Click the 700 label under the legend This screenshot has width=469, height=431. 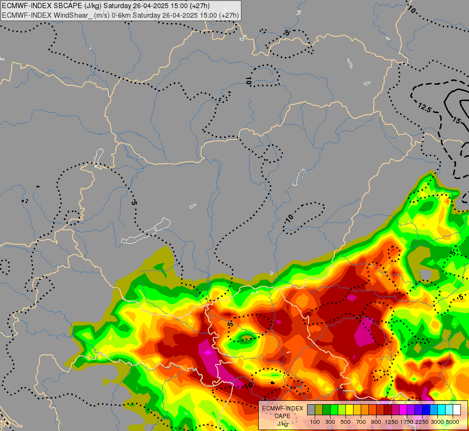click(361, 422)
